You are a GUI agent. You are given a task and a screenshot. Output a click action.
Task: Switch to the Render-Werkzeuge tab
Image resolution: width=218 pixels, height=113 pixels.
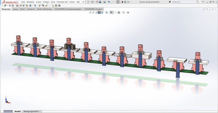point(44,9)
